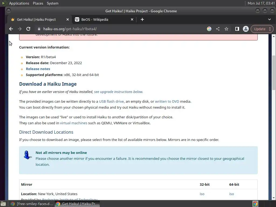Click the page vertical scrollbar thumb
The image size is (276, 207).
[x=274, y=73]
